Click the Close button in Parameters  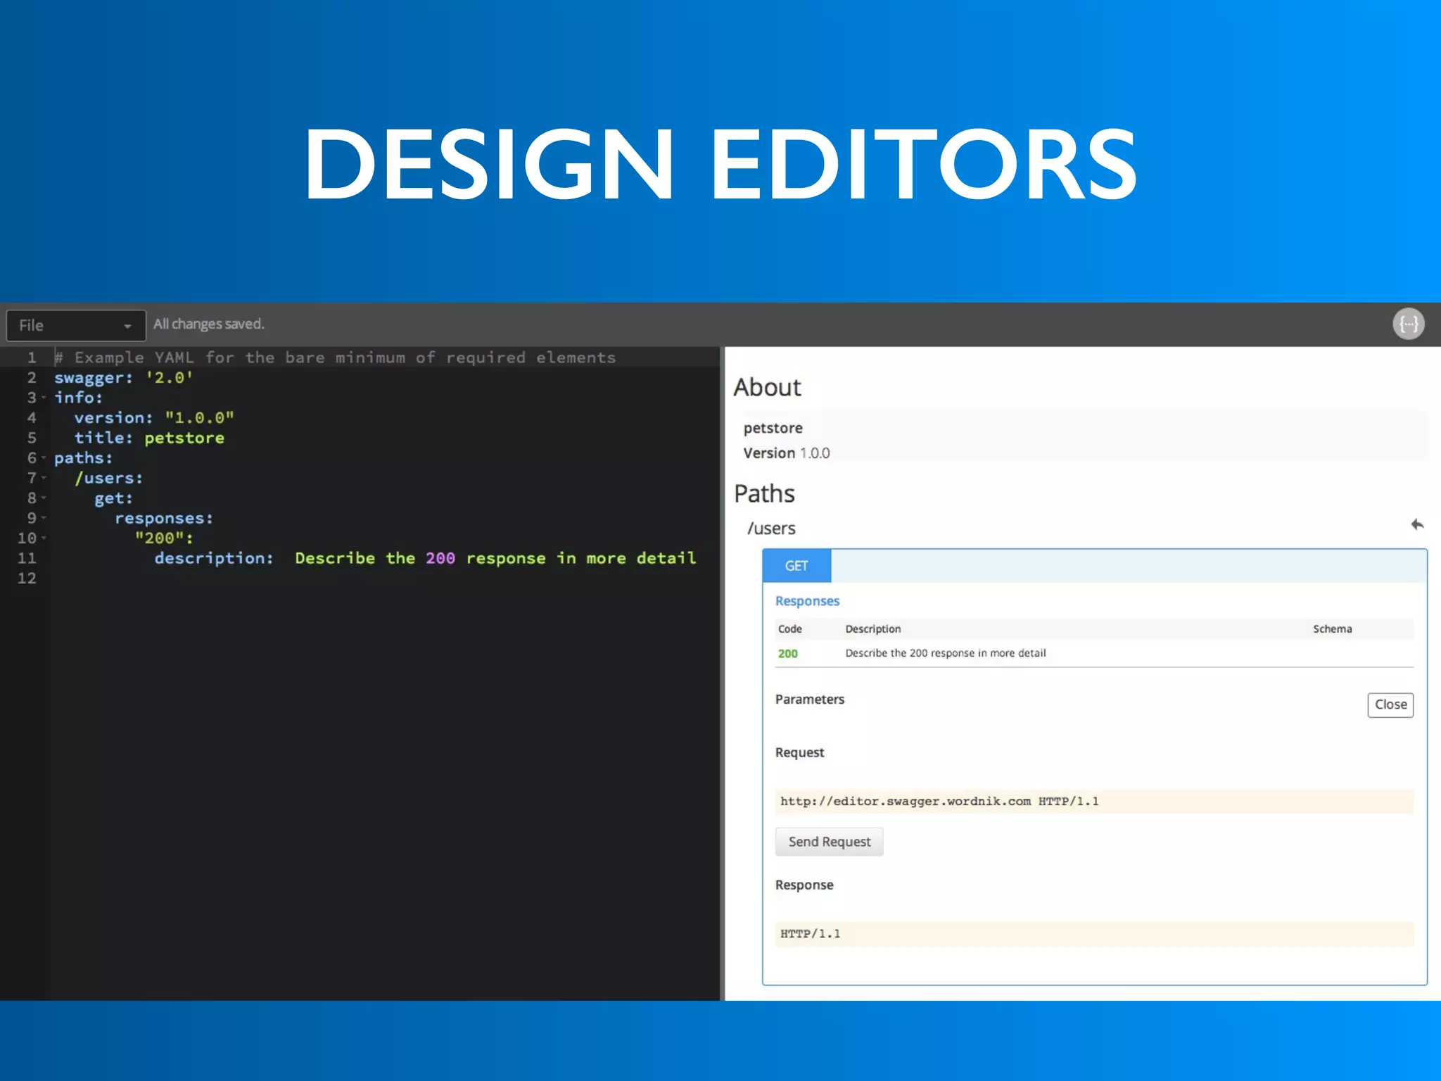[1390, 704]
